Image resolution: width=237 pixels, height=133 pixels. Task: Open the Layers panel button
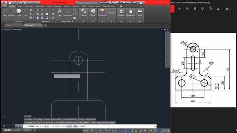coord(83,13)
